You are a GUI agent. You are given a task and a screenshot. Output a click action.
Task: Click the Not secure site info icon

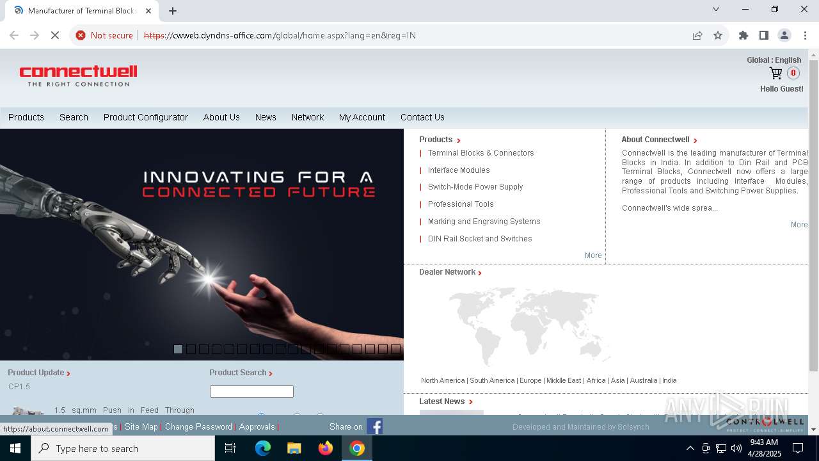coord(104,35)
